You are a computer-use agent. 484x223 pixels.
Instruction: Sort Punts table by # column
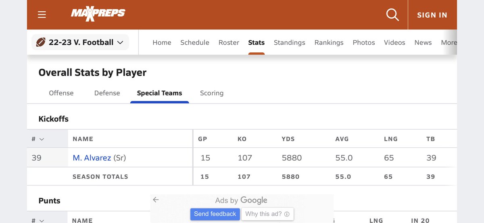38,220
